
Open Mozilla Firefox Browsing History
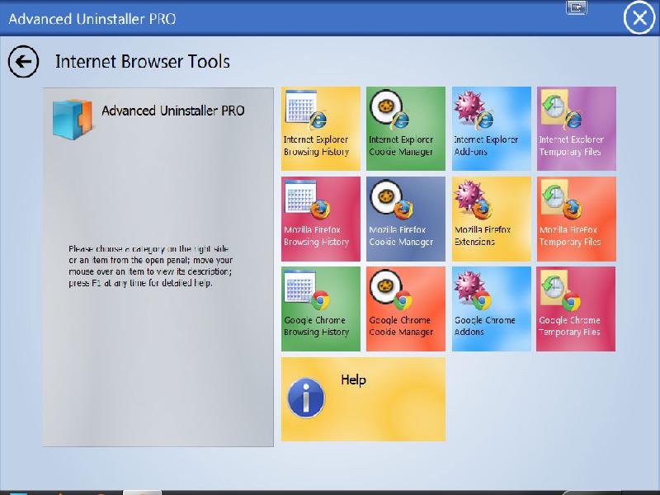point(321,219)
